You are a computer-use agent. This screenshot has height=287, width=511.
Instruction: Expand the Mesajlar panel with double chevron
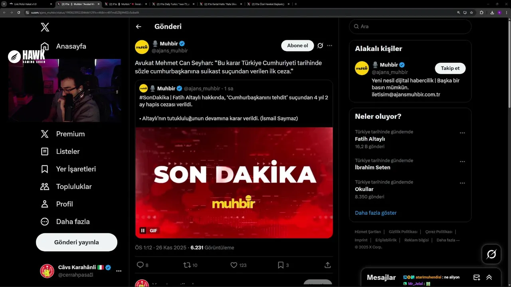pos(489,277)
